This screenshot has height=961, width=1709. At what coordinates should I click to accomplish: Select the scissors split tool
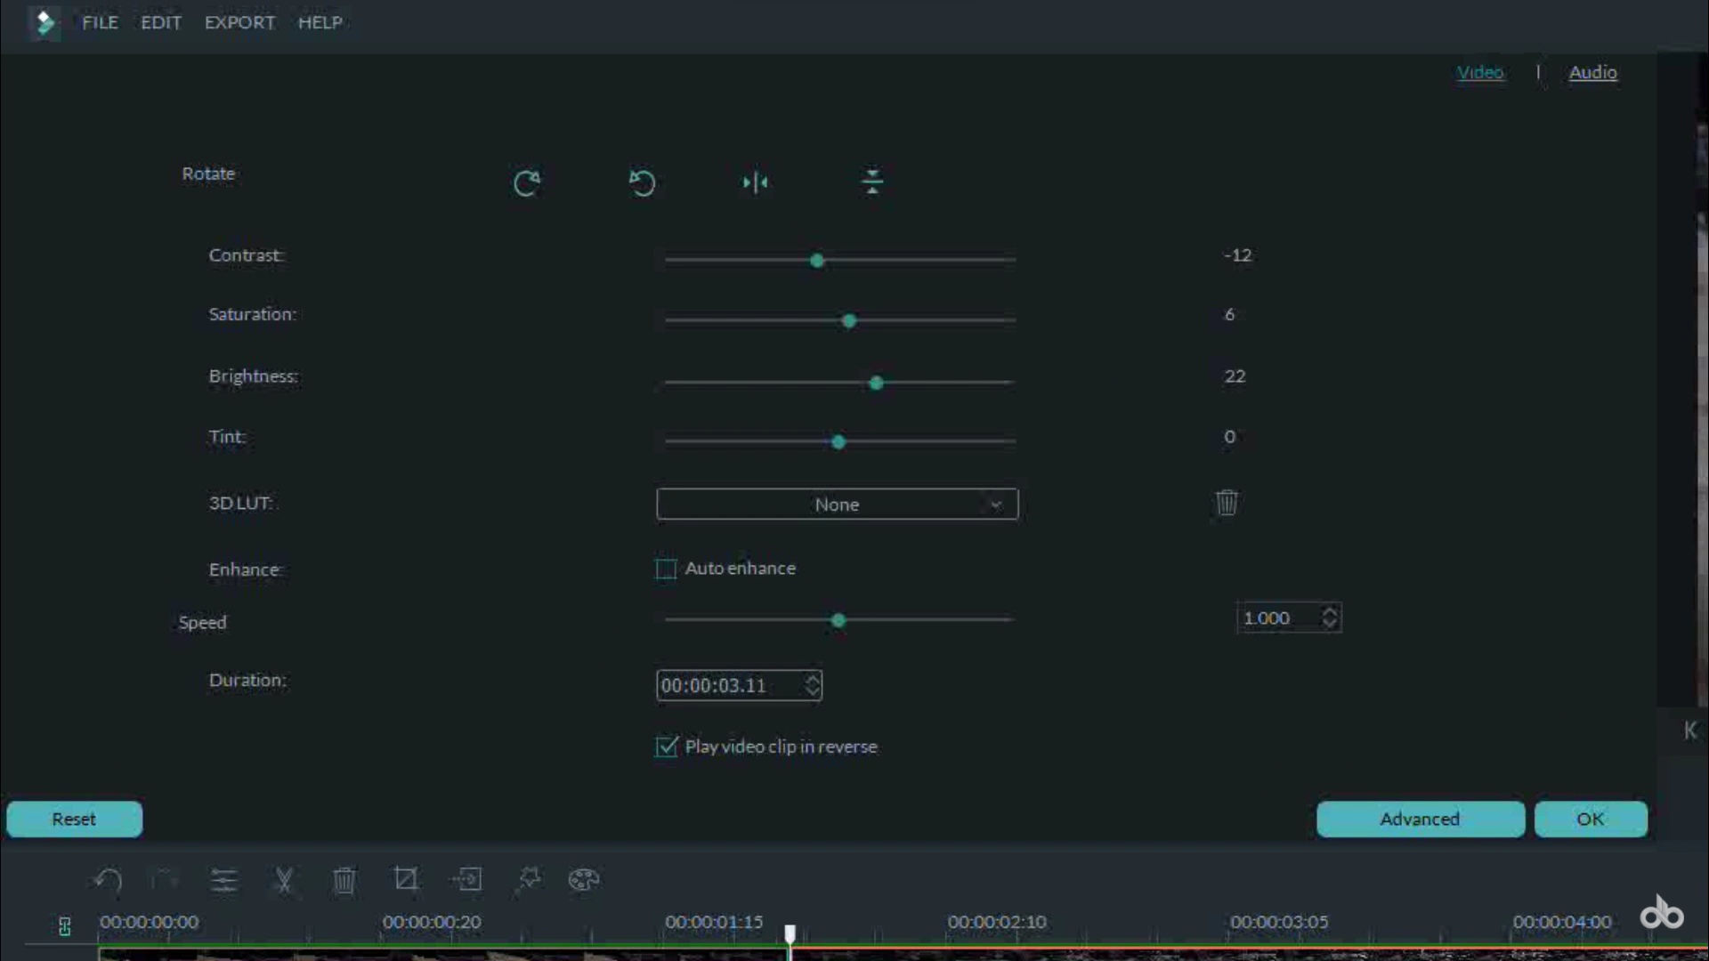(284, 881)
